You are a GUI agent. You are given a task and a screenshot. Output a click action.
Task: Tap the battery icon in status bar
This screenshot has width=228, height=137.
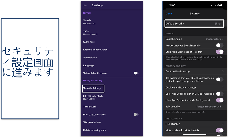tap(220, 5)
